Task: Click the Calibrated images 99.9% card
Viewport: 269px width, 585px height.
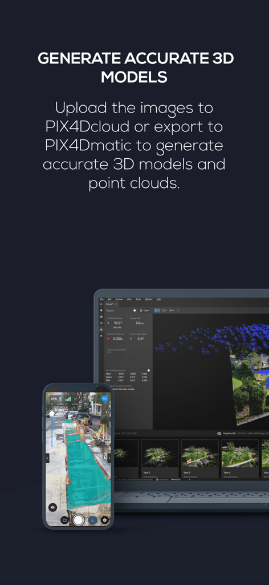Action: (117, 323)
